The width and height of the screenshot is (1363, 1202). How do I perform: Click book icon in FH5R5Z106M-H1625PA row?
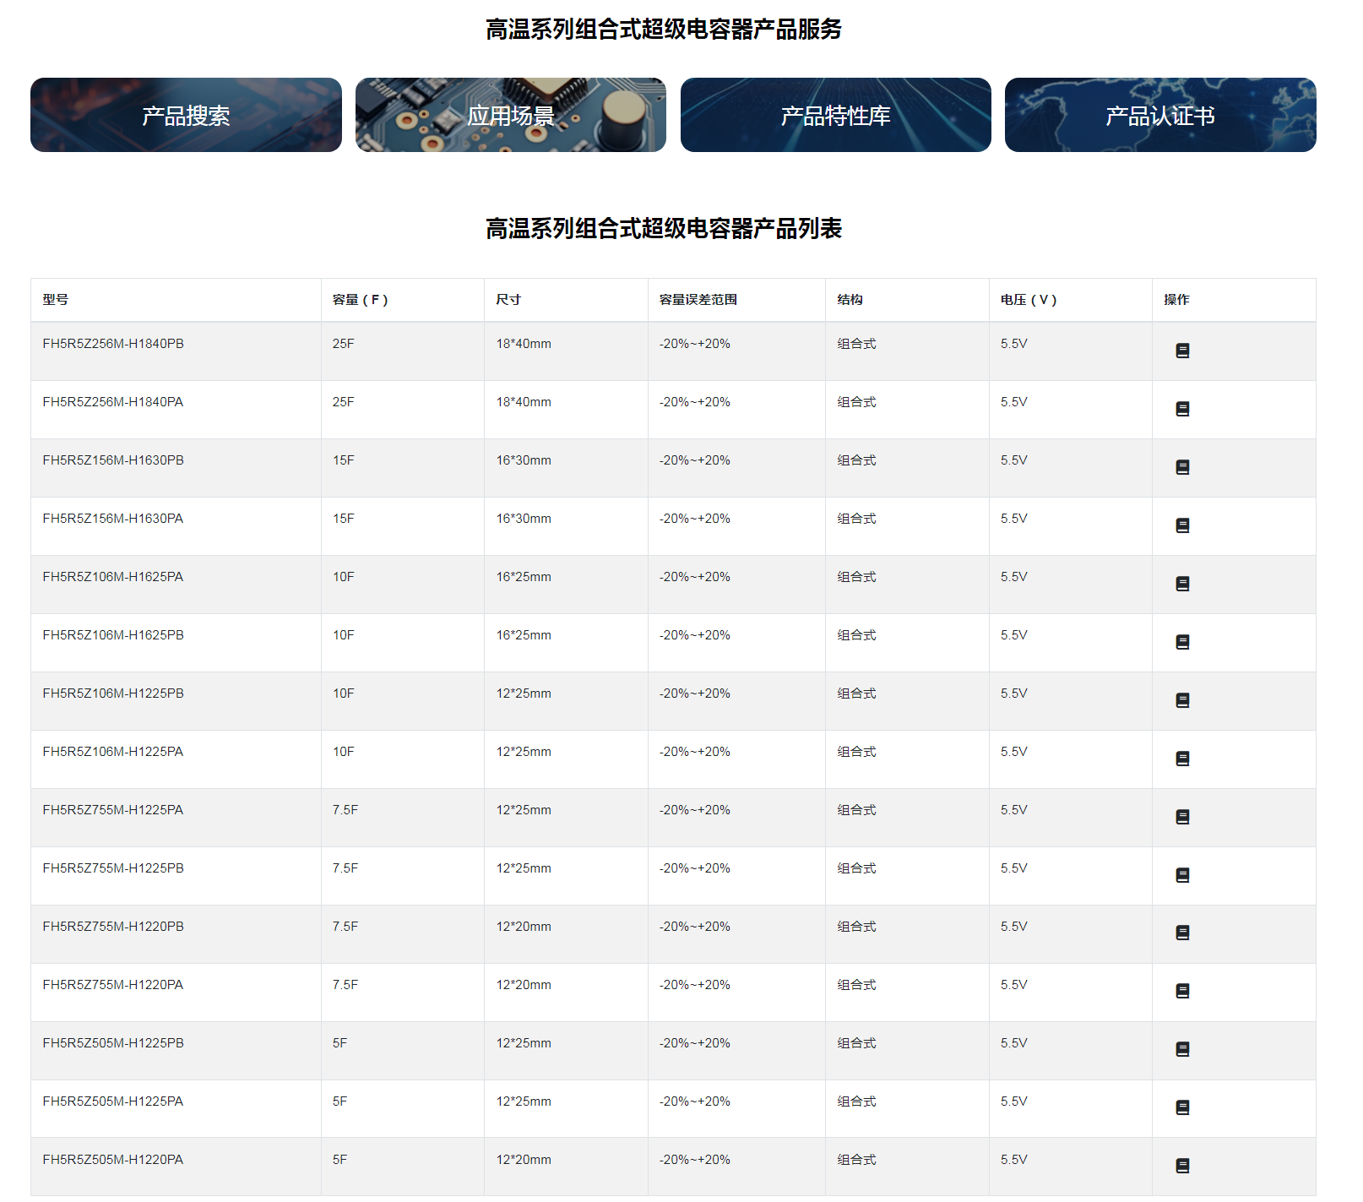click(x=1182, y=584)
